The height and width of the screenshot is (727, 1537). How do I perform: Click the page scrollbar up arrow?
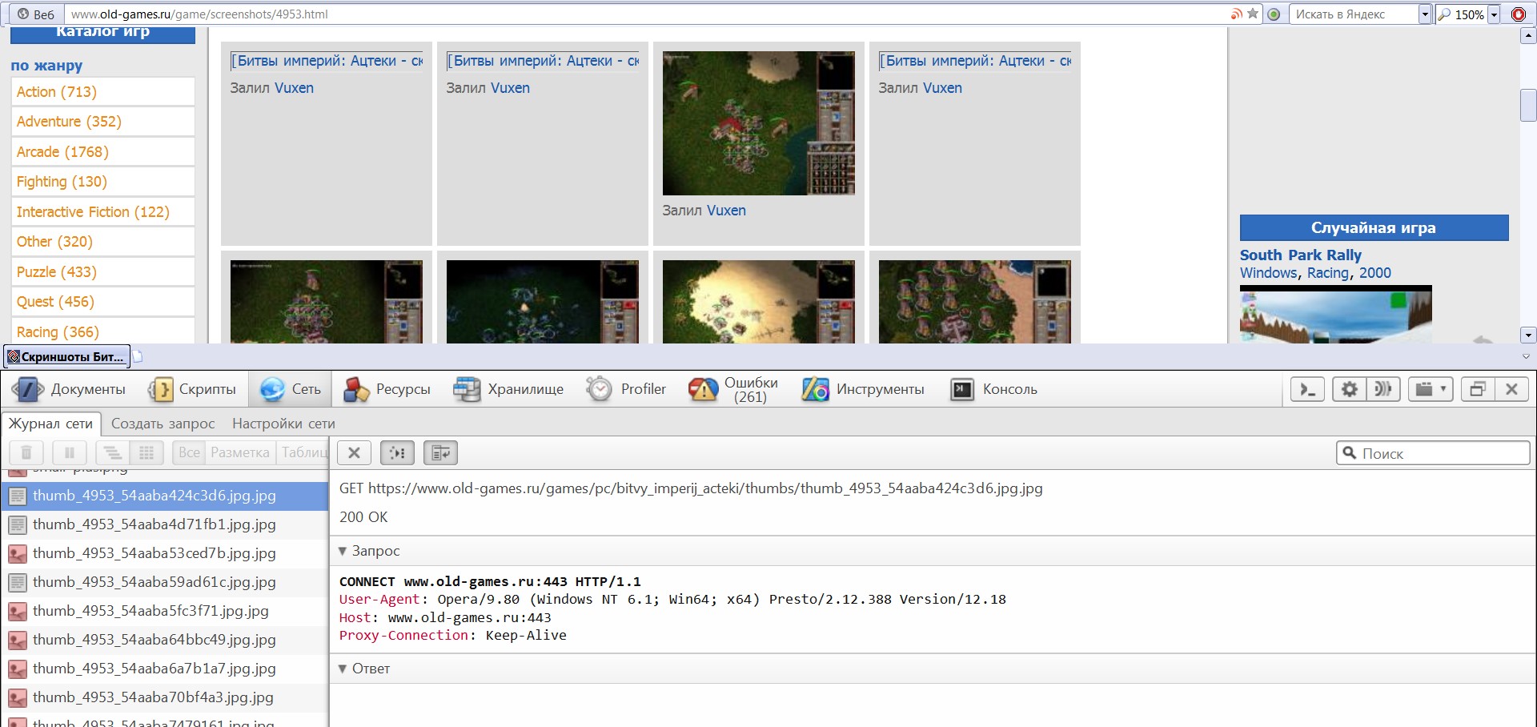(1528, 36)
